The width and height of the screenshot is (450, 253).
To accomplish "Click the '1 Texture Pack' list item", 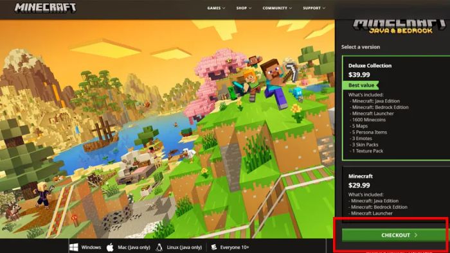I will pyautogui.click(x=367, y=151).
